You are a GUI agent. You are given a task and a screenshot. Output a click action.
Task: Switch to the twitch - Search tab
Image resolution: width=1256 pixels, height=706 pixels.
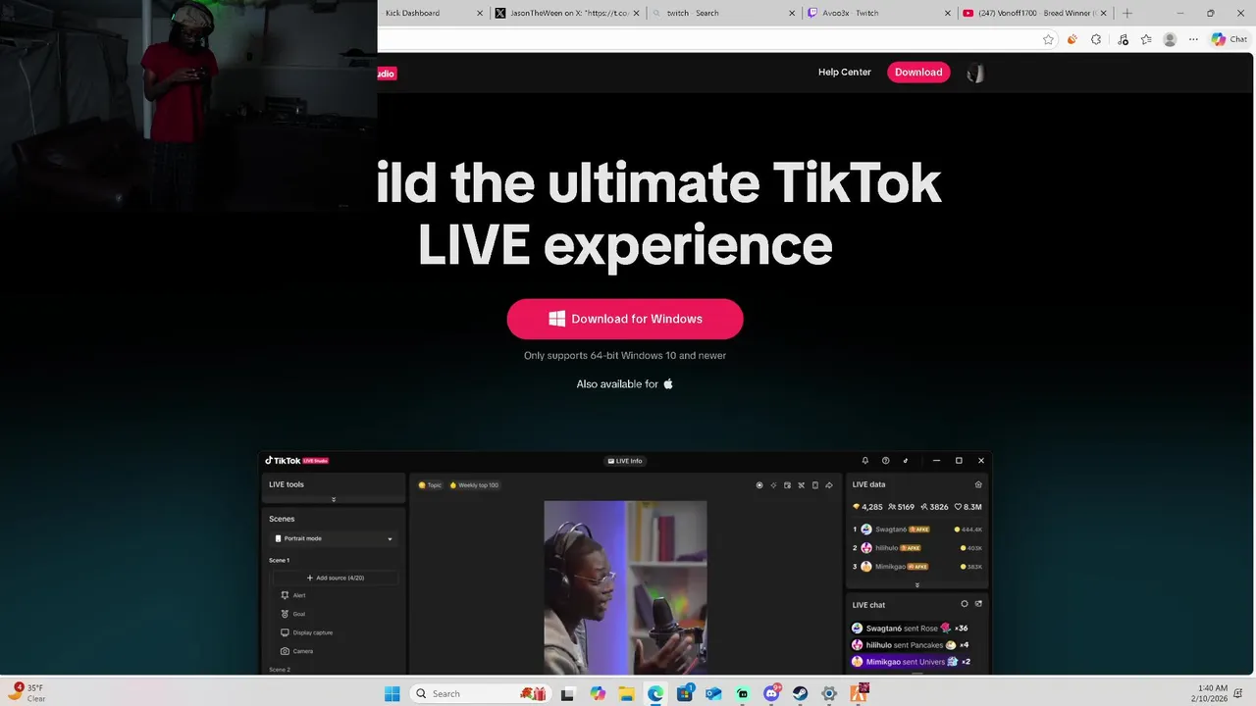point(723,13)
